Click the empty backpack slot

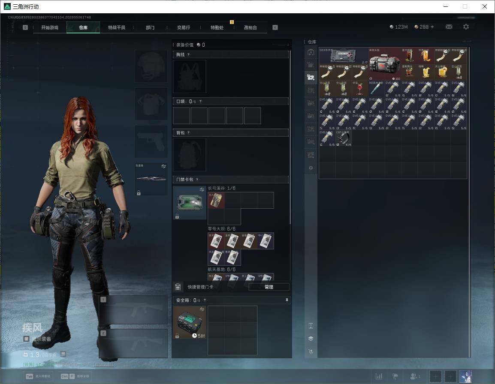[x=190, y=155]
